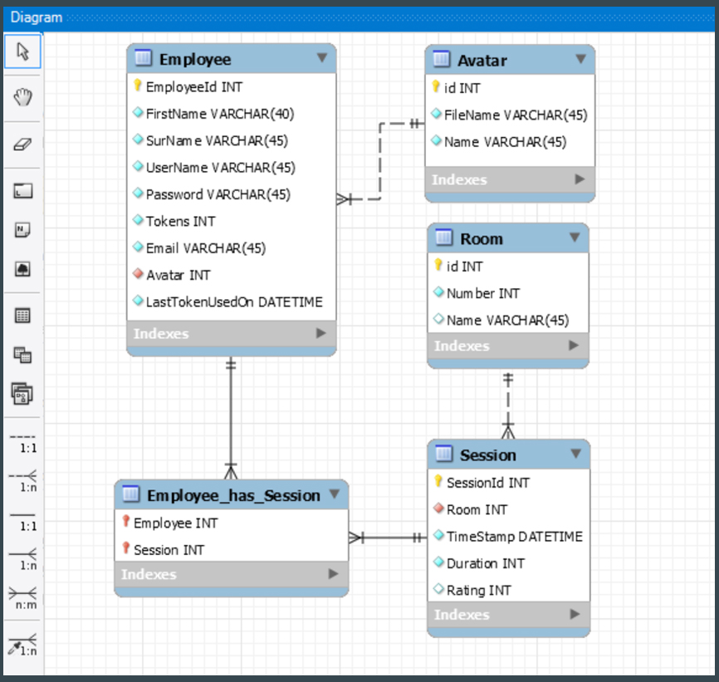Select the place new view tool
This screenshot has height=682, width=719.
22,355
